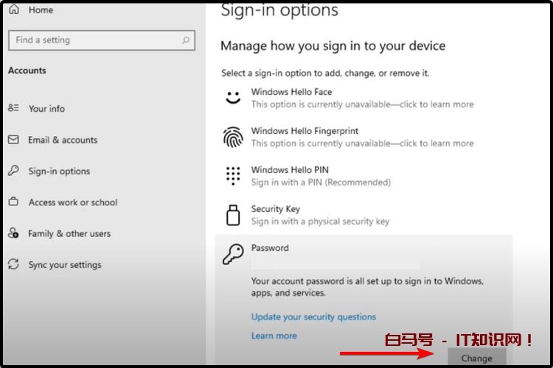Click the PIN keypad dots icon
The image size is (553, 368).
pyautogui.click(x=233, y=176)
